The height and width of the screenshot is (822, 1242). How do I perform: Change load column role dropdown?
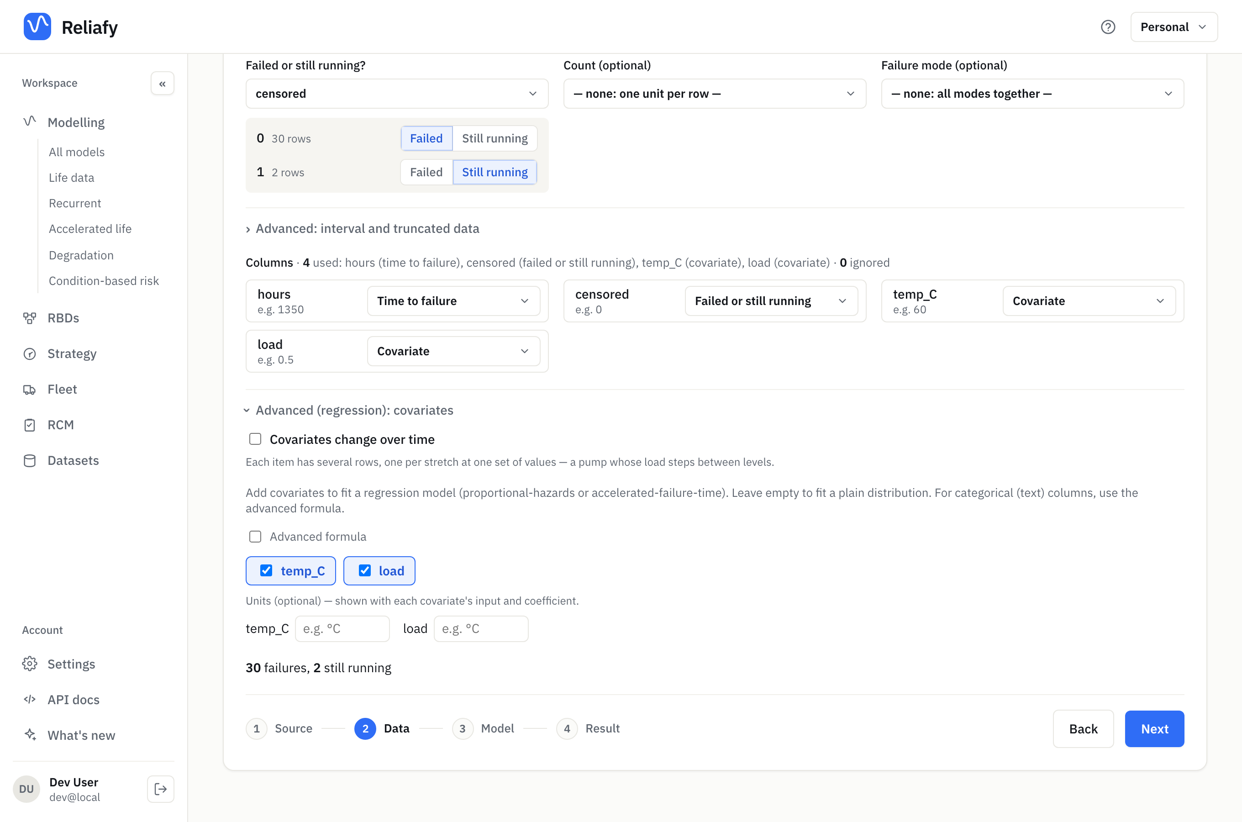pyautogui.click(x=453, y=351)
